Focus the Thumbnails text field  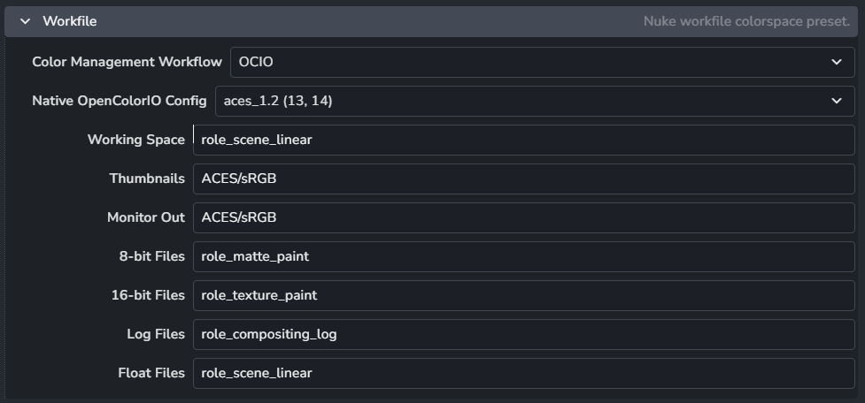click(x=523, y=179)
